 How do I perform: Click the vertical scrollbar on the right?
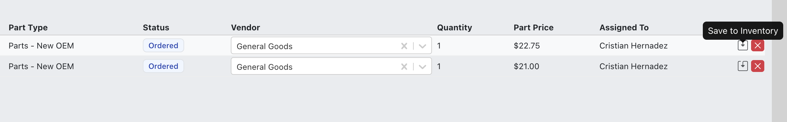pos(779,61)
